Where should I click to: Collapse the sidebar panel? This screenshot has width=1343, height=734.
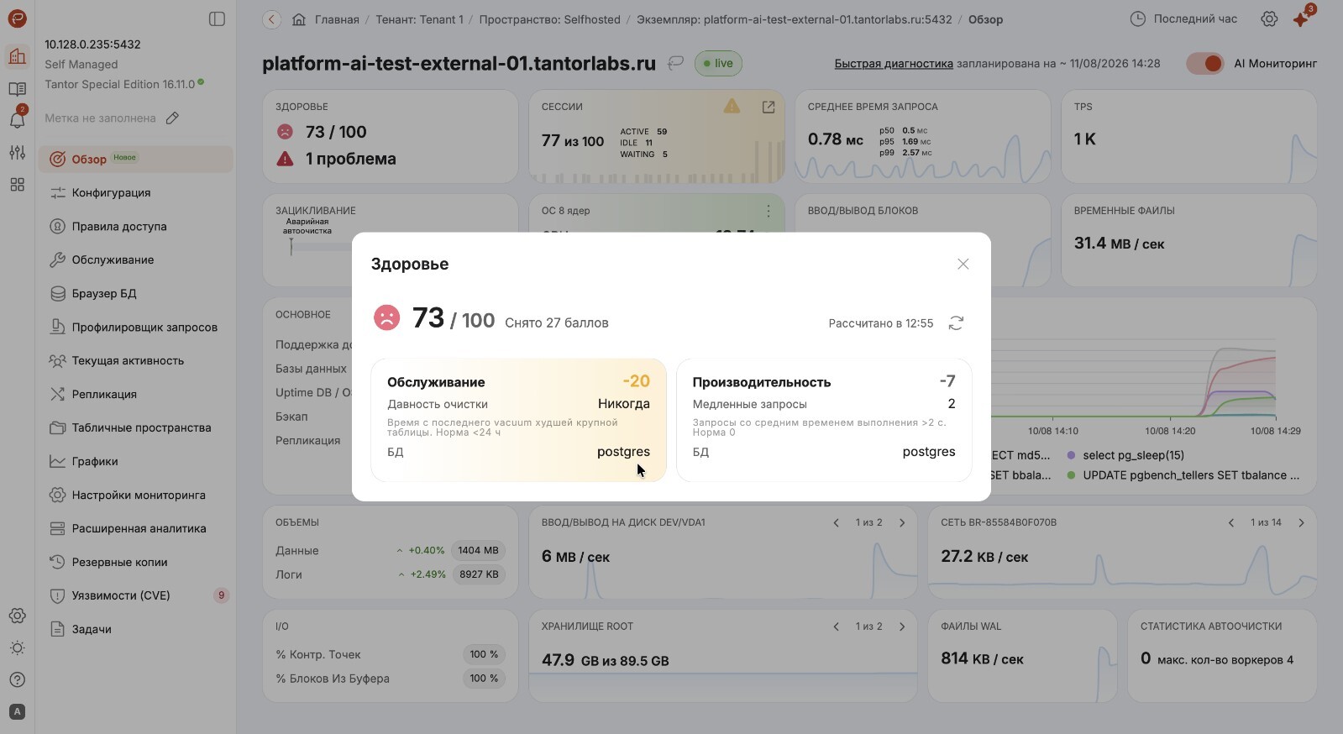tap(217, 18)
